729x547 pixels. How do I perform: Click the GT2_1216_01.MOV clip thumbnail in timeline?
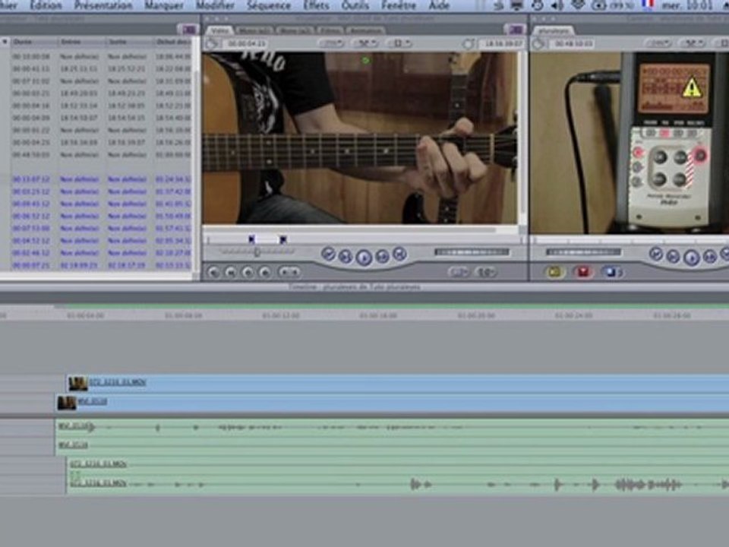pos(78,384)
